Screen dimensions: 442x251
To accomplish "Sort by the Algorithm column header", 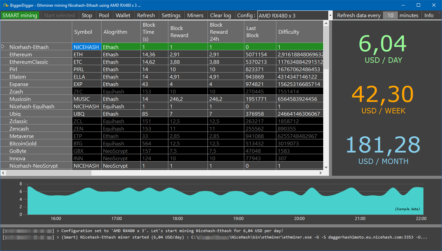I will pyautogui.click(x=121, y=32).
